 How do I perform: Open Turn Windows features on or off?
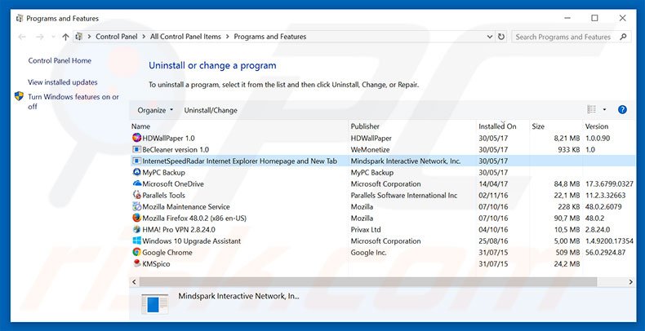pos(73,101)
